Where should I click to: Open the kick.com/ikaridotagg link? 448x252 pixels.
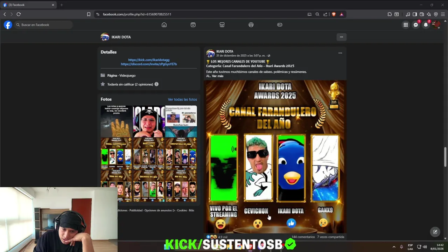pyautogui.click(x=149, y=60)
